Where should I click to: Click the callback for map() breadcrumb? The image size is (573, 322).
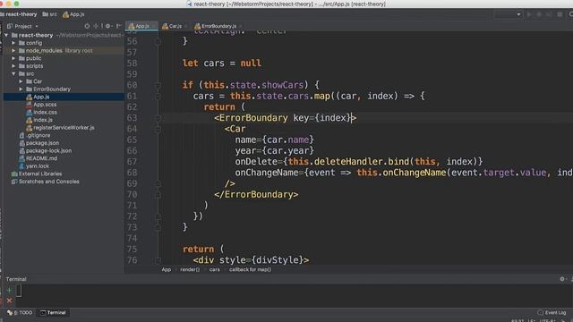click(250, 270)
